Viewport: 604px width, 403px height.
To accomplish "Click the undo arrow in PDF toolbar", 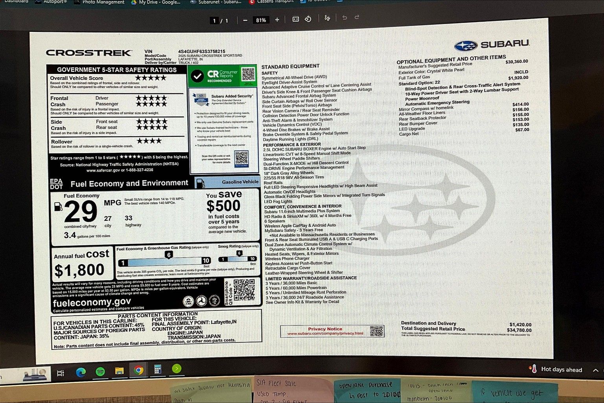I will tap(344, 18).
